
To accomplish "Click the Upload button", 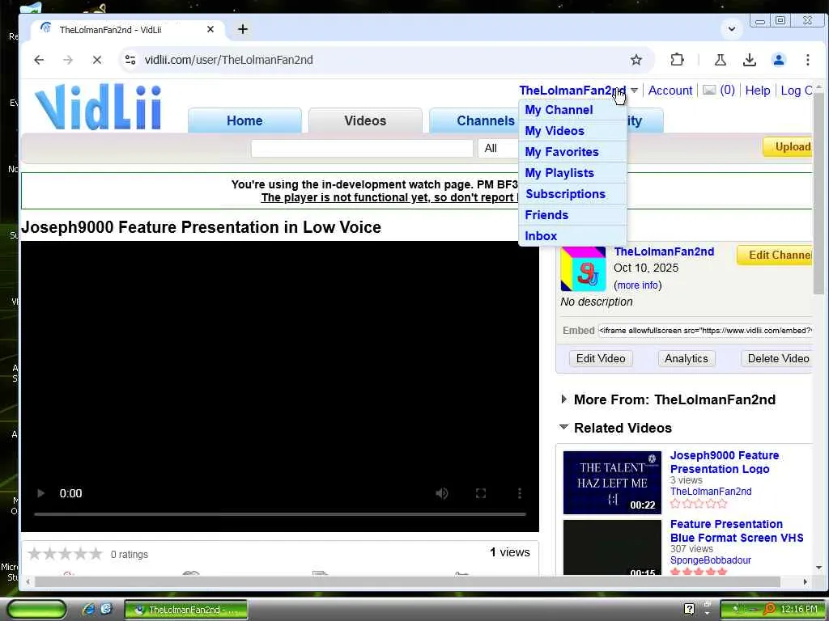I will click(x=788, y=147).
